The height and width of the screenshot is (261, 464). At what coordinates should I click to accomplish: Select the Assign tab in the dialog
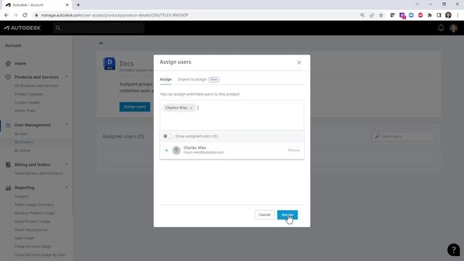(x=166, y=79)
